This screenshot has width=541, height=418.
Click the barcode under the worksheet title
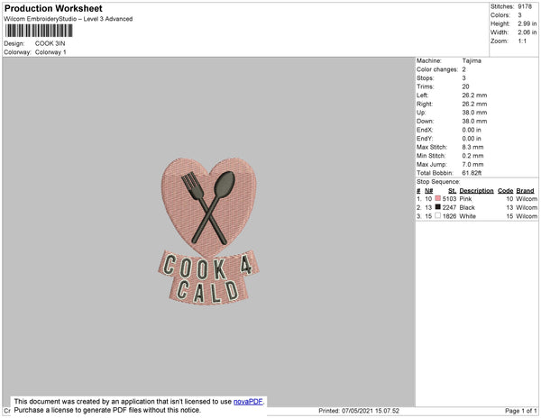point(39,31)
